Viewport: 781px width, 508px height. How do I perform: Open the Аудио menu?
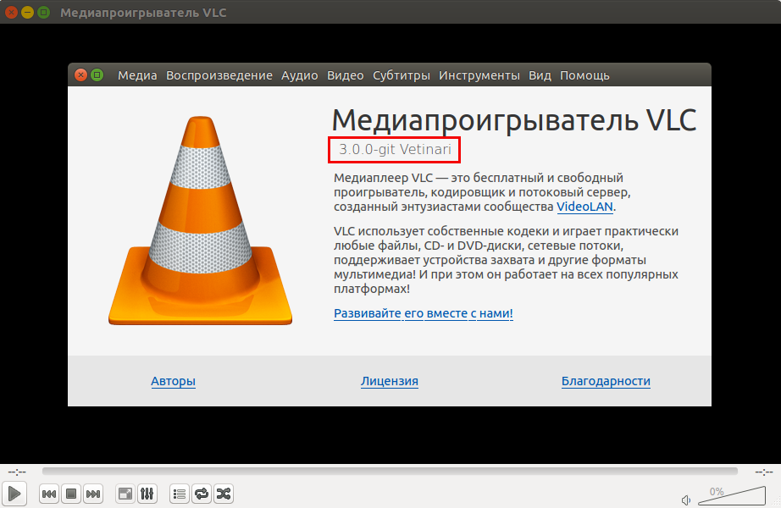click(x=299, y=75)
